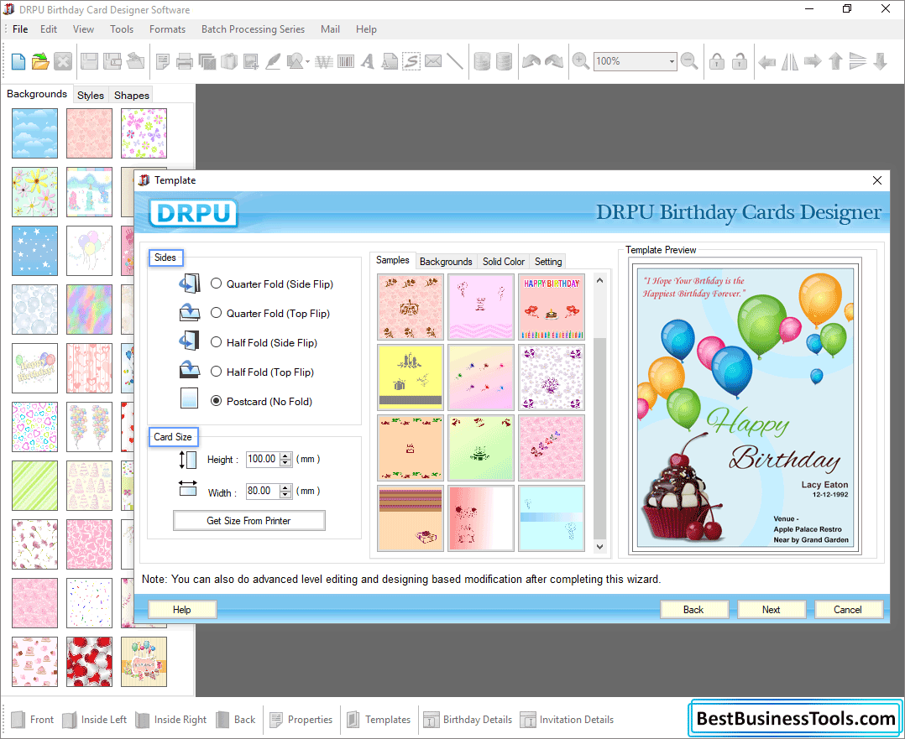
Task: Open the Batch Processing Series menu
Action: click(253, 29)
